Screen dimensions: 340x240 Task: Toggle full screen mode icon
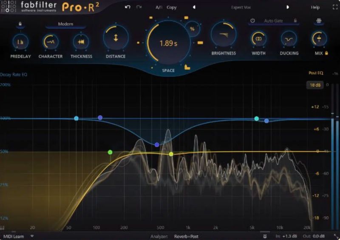[x=335, y=7]
